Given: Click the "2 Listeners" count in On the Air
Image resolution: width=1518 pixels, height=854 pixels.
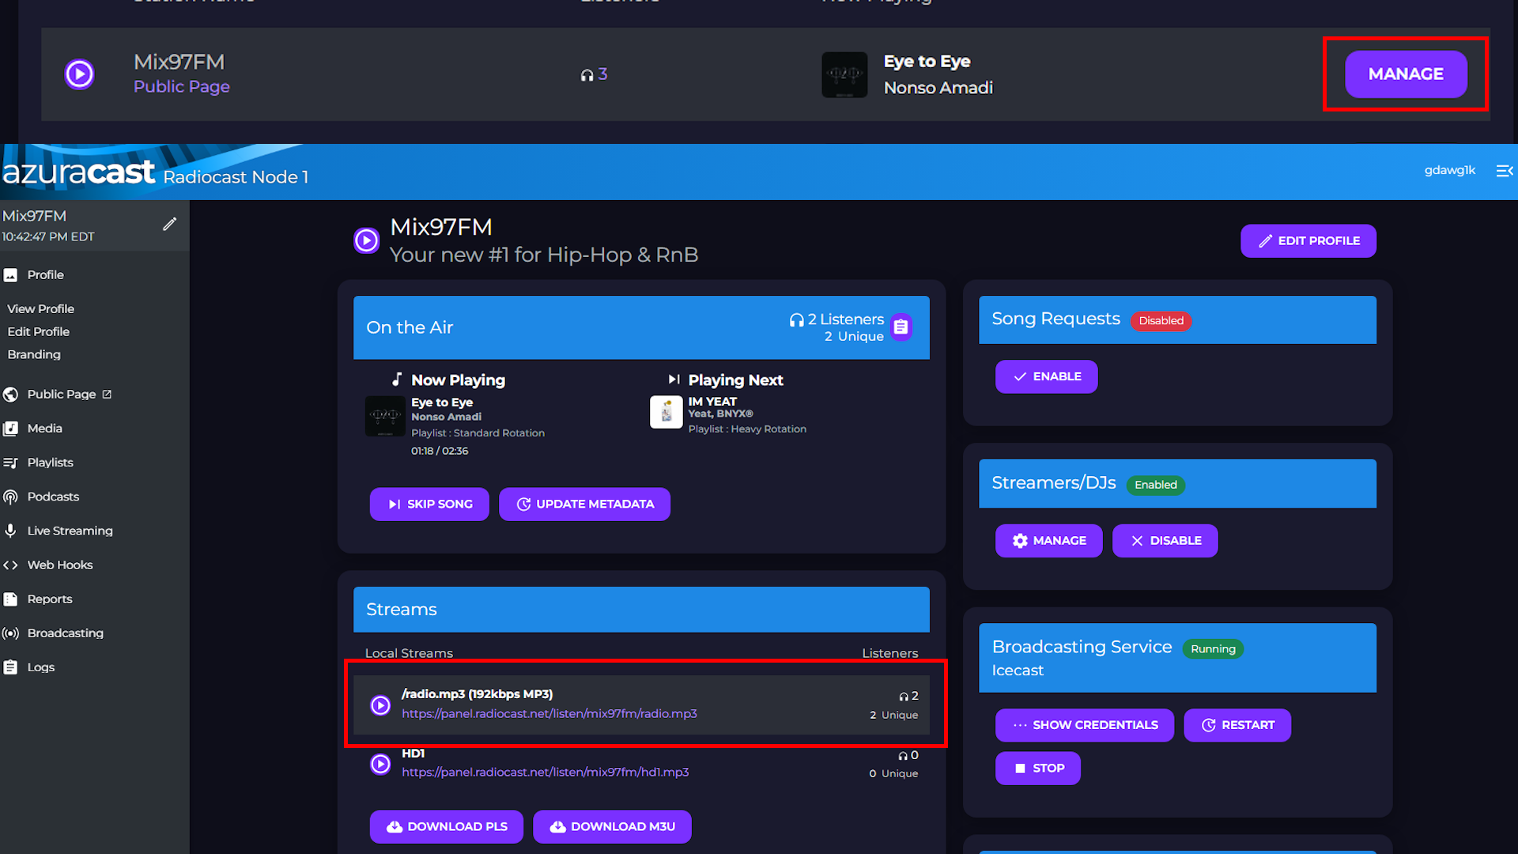Looking at the screenshot, I should coord(846,319).
